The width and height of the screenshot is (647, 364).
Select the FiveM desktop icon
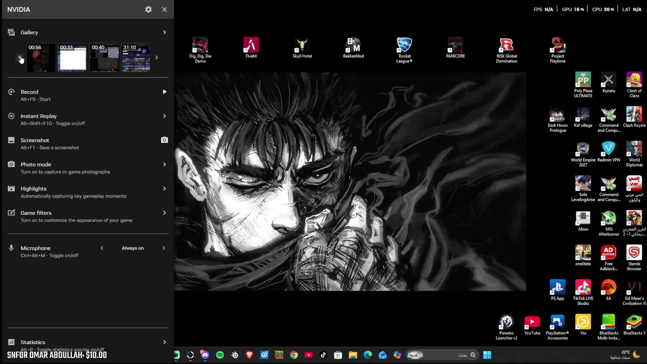[x=251, y=48]
